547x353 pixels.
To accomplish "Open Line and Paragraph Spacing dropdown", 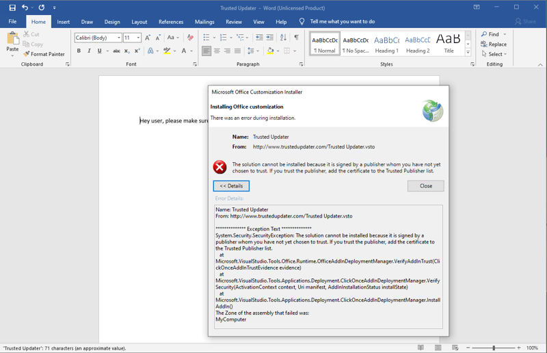I will (253, 51).
